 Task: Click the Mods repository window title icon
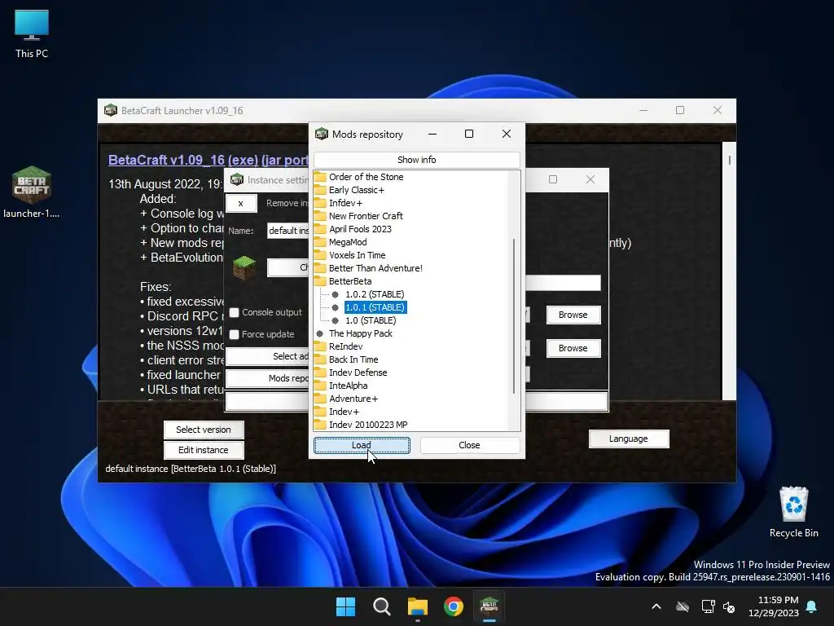click(322, 134)
